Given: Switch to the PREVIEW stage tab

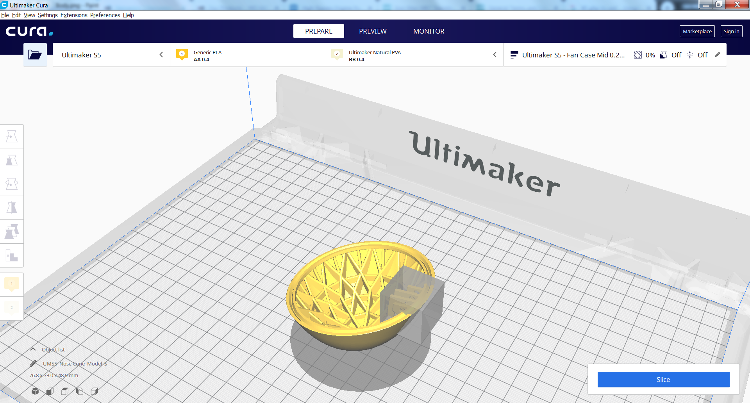Looking at the screenshot, I should [373, 31].
